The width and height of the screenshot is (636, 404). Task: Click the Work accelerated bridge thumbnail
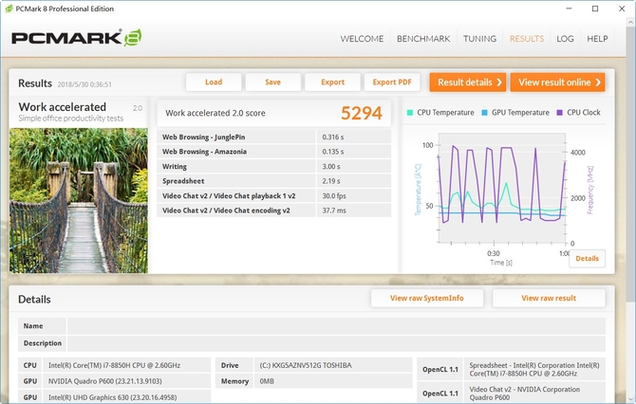[79, 200]
